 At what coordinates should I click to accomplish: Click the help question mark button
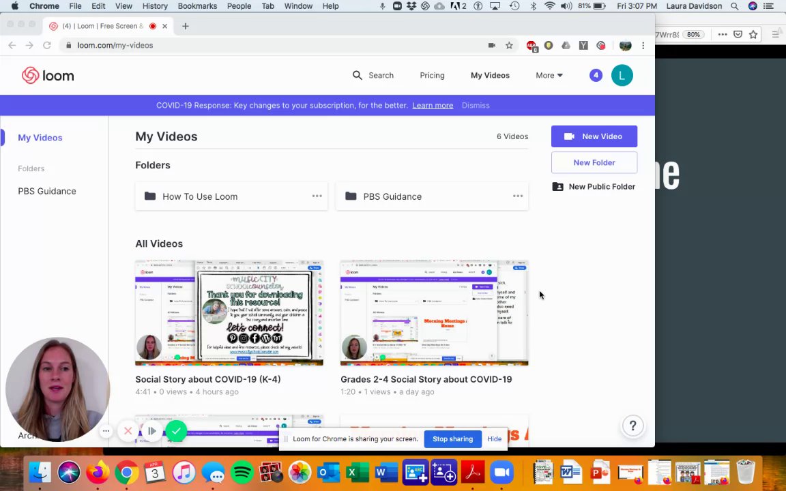(x=632, y=426)
